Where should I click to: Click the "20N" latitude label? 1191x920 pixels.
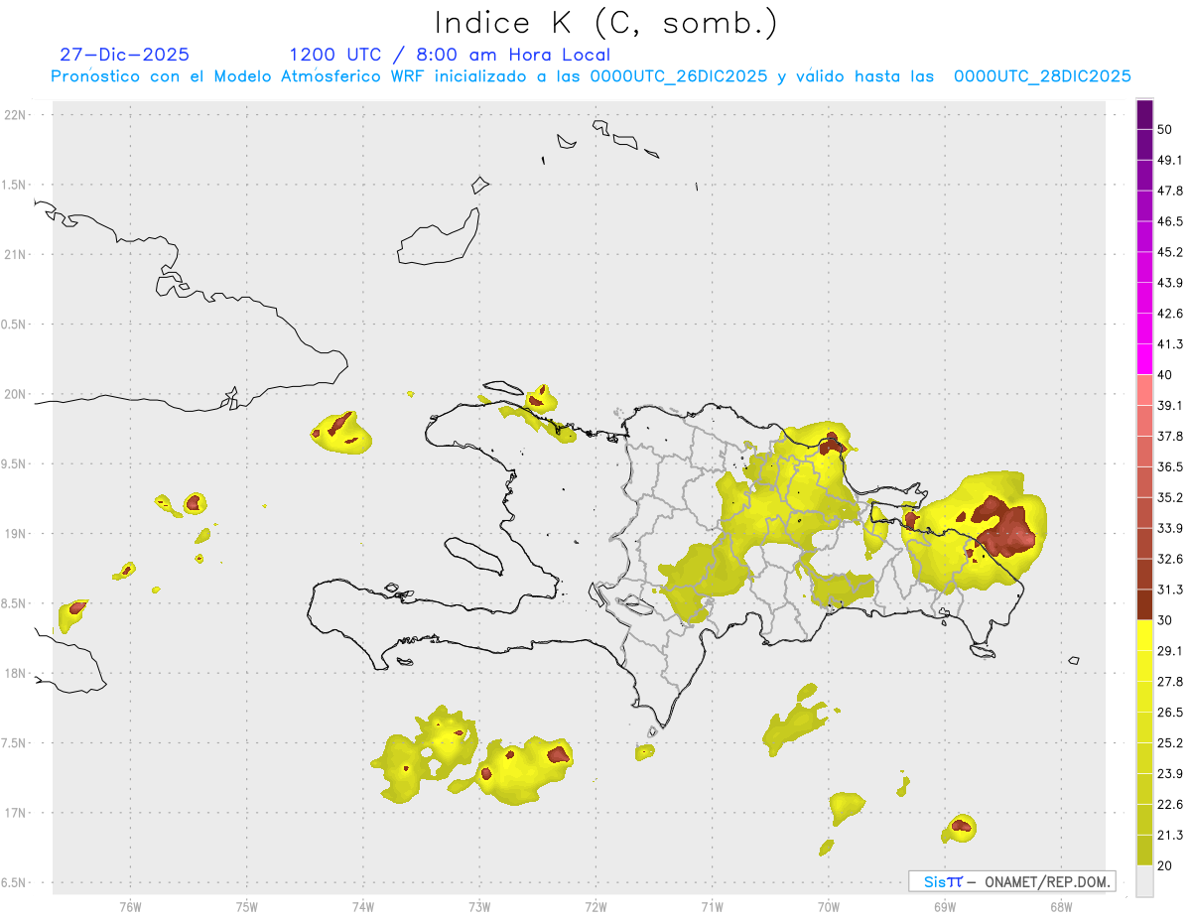[17, 394]
